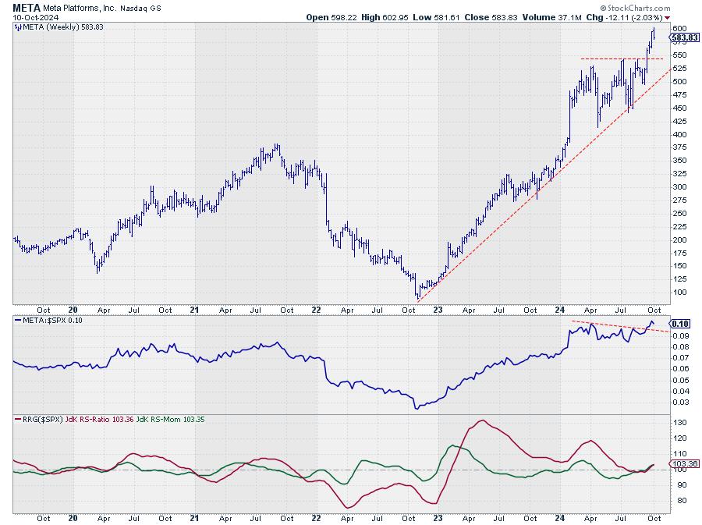Click the "Close 583.83" value in the header
This screenshot has width=702, height=525.
491,17
